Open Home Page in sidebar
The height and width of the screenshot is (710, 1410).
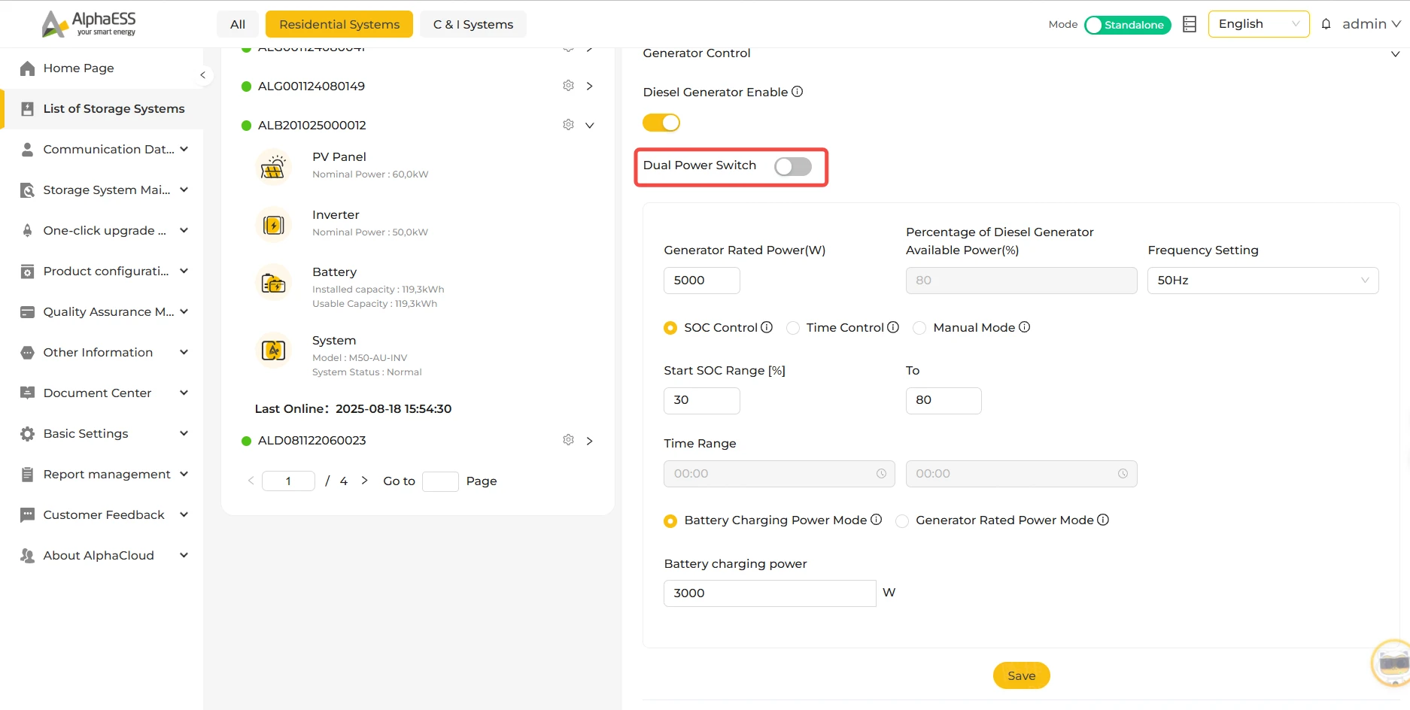(103, 68)
